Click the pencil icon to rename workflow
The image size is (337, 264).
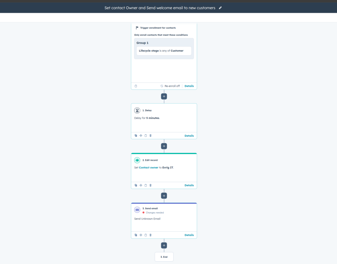click(x=220, y=8)
